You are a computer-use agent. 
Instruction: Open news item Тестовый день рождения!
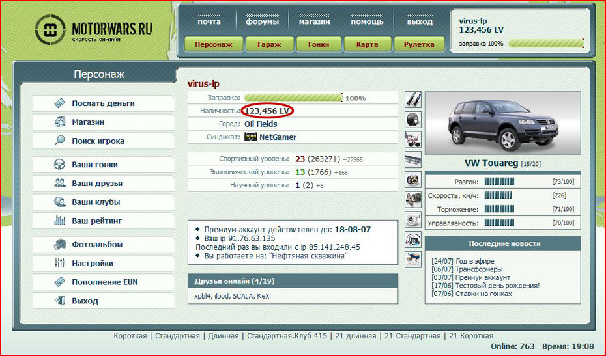497,286
